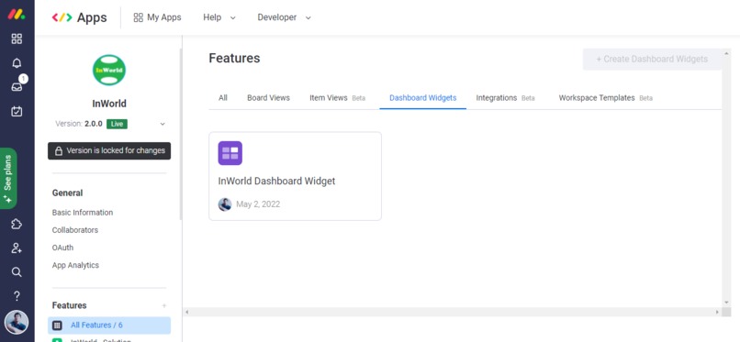
Task: Click the horizontal scrollbar left arrow
Action: click(187, 312)
